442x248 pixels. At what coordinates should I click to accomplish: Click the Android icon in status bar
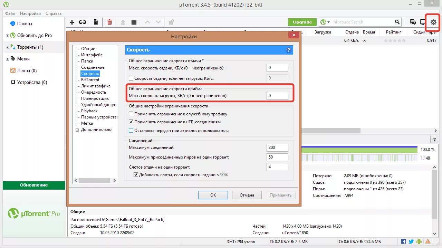click(419, 241)
